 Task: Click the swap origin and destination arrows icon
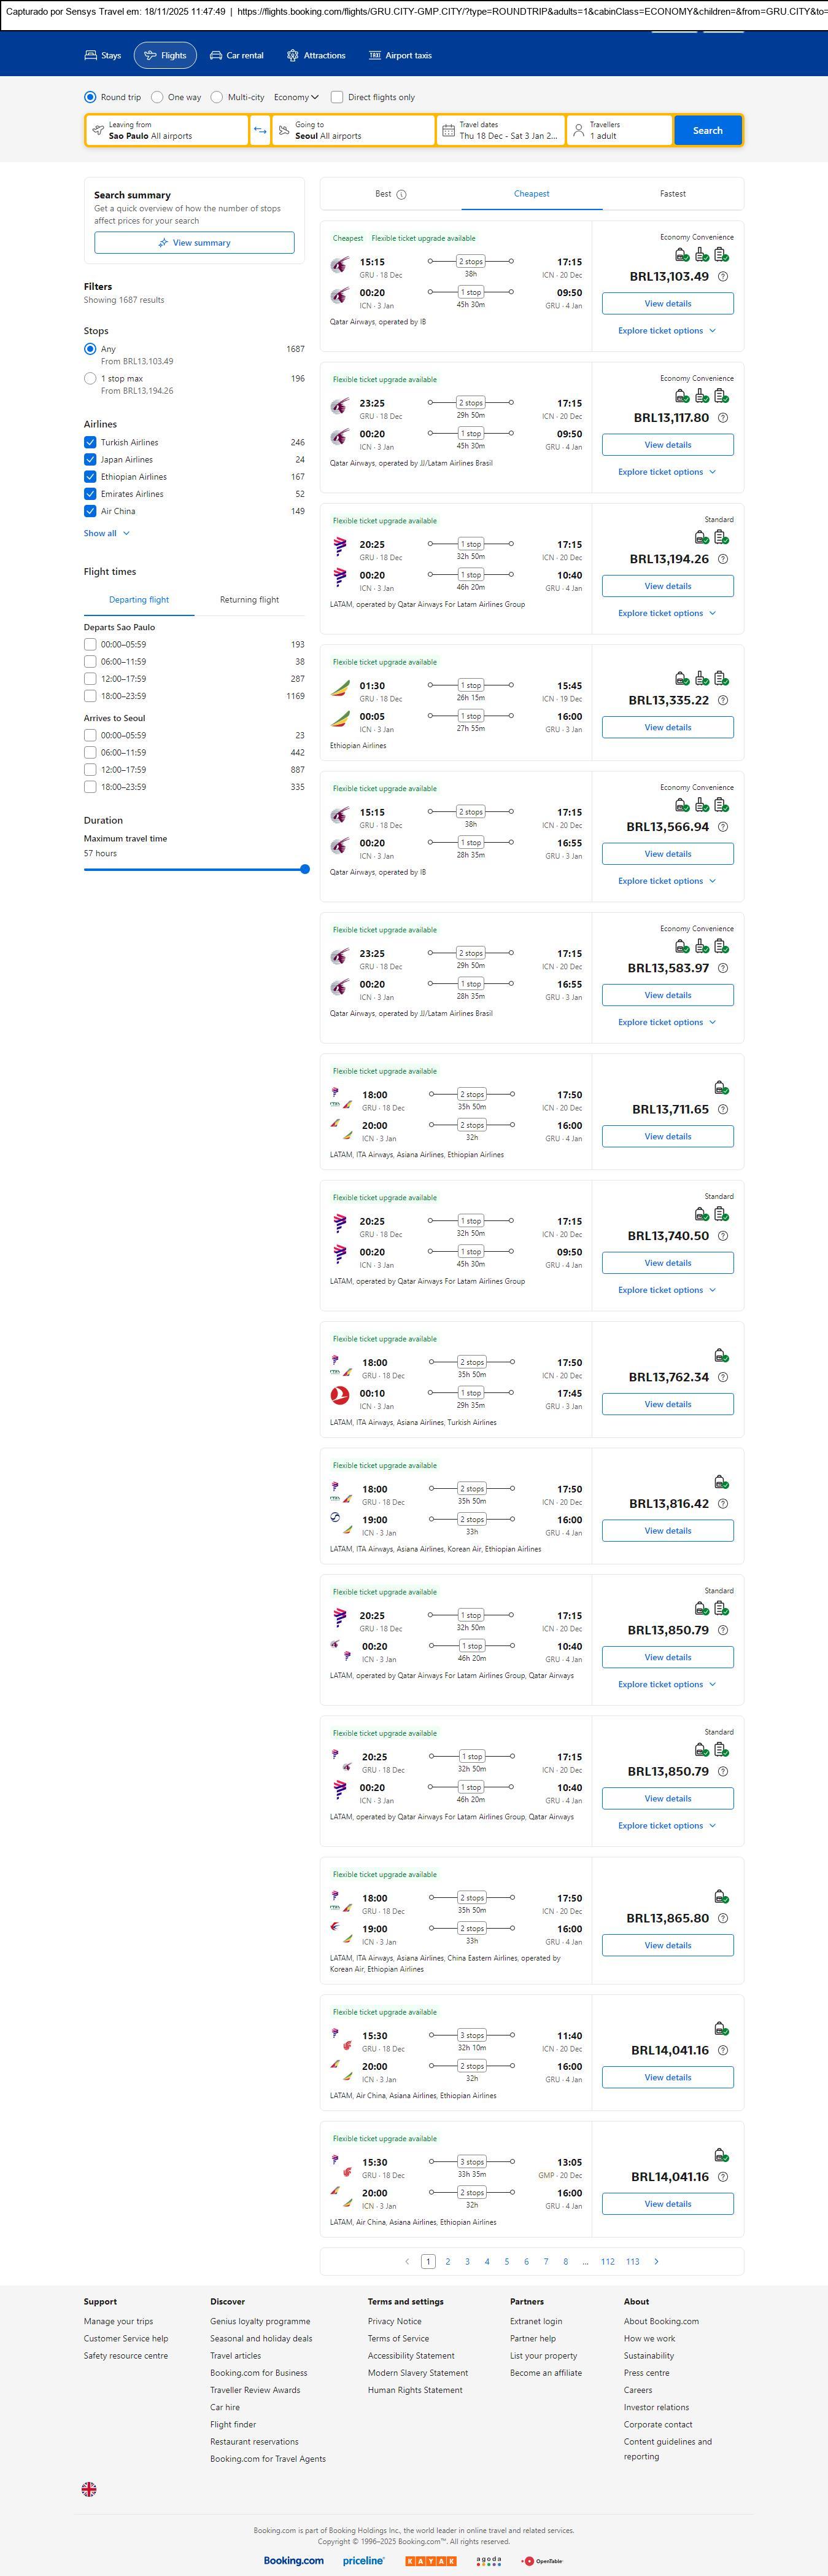260,130
